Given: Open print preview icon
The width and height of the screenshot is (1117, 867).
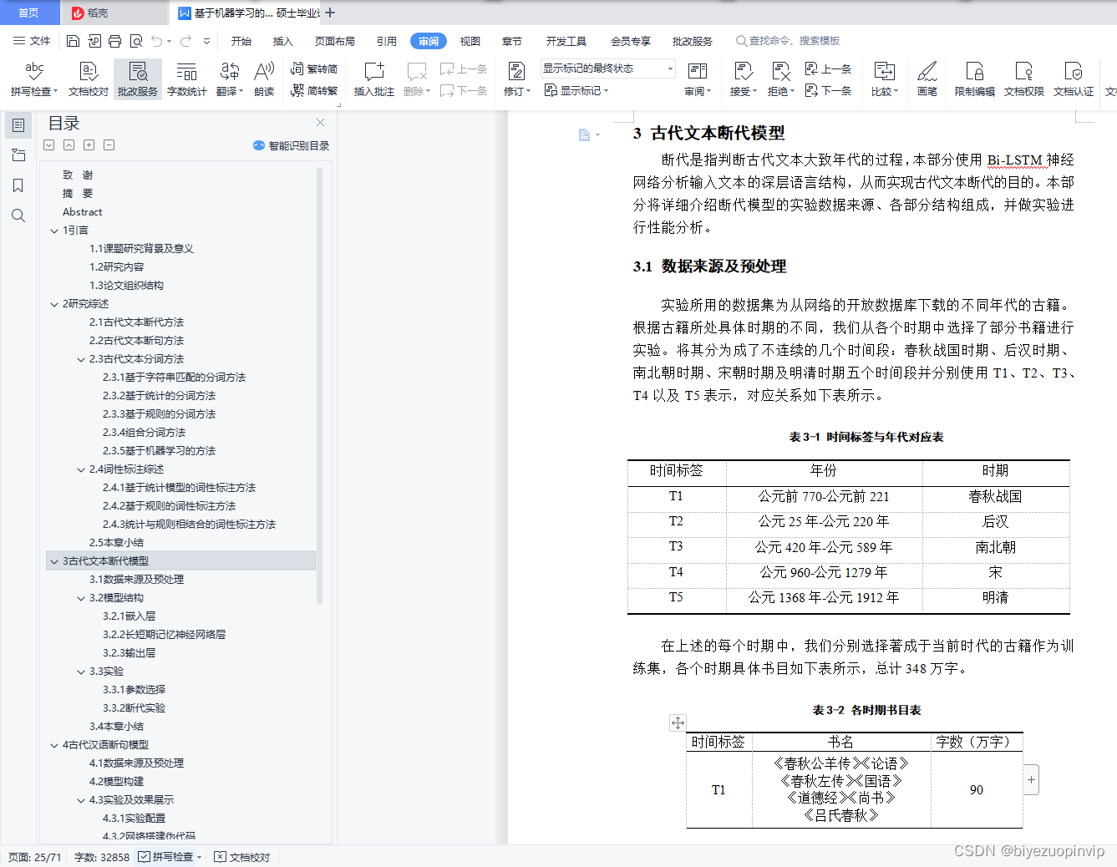Looking at the screenshot, I should click(x=136, y=41).
